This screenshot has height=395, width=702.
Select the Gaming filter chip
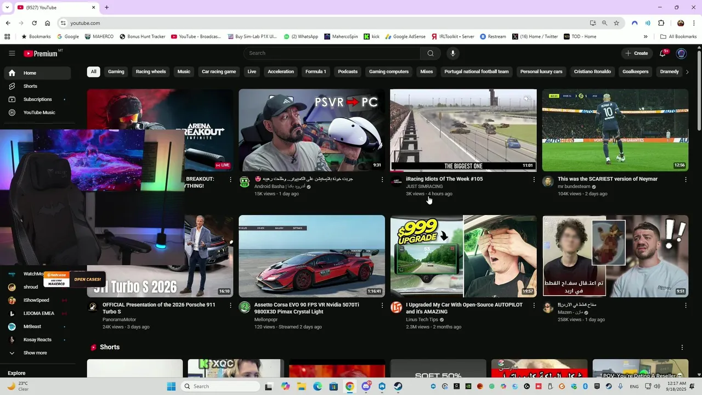click(116, 72)
